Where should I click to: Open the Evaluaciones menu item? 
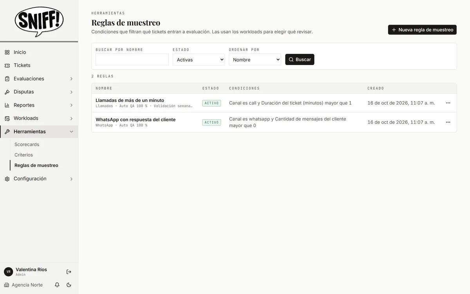[x=39, y=79]
